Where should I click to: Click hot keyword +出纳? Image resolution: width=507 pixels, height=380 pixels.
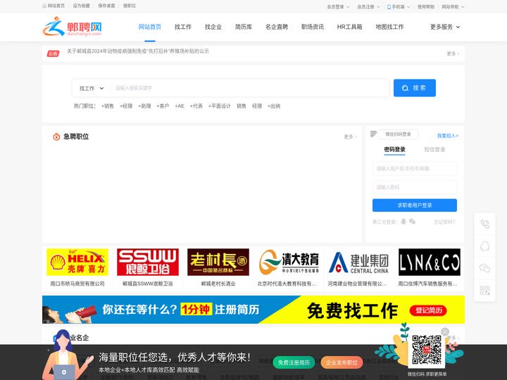pyautogui.click(x=274, y=106)
